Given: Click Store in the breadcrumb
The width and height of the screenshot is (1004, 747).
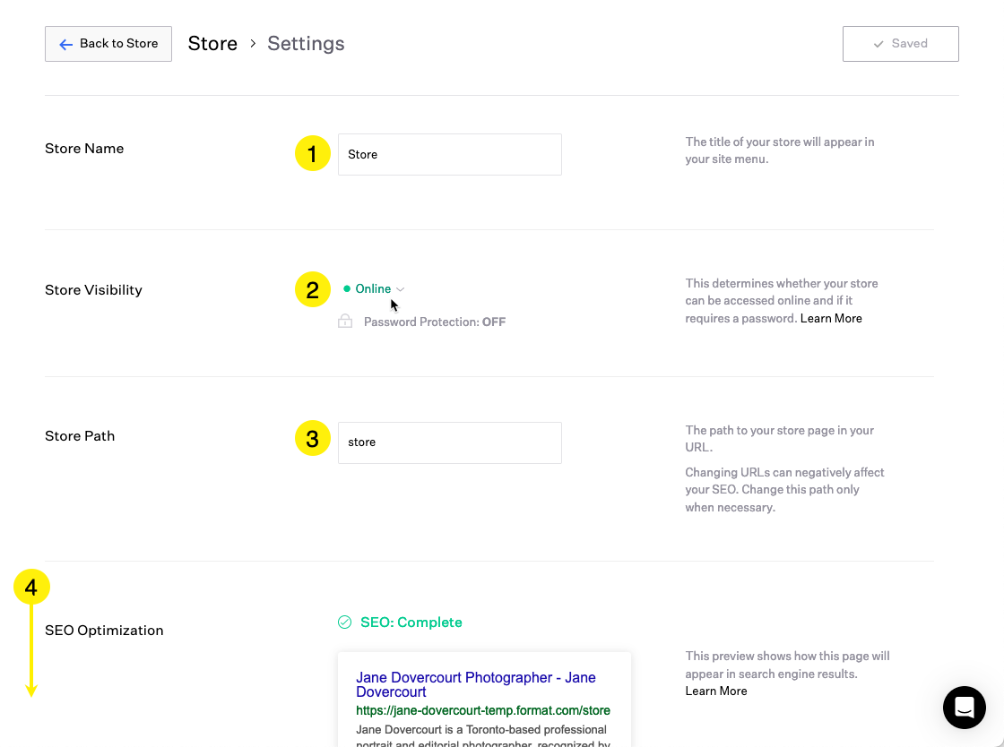Looking at the screenshot, I should (212, 43).
